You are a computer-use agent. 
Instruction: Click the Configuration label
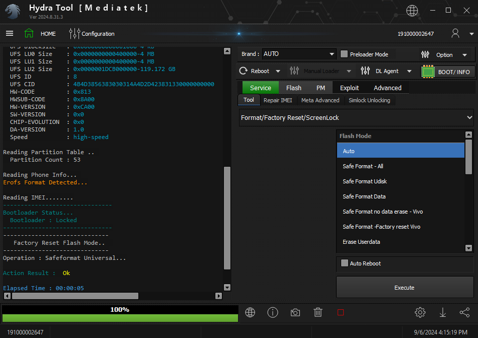click(x=98, y=34)
